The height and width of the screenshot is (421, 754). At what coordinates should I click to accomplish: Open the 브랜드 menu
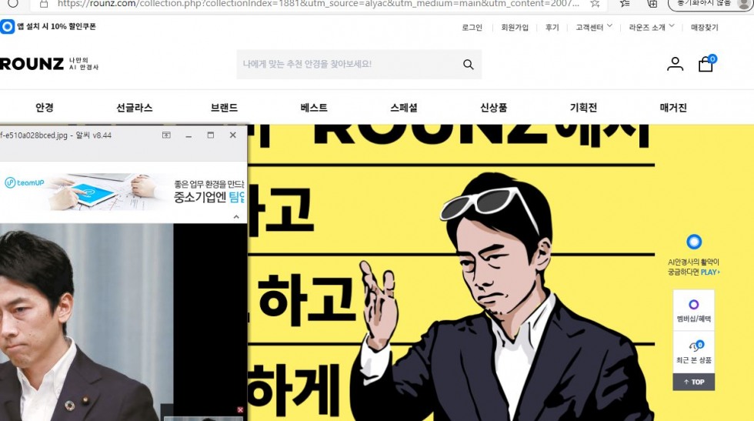[224, 108]
